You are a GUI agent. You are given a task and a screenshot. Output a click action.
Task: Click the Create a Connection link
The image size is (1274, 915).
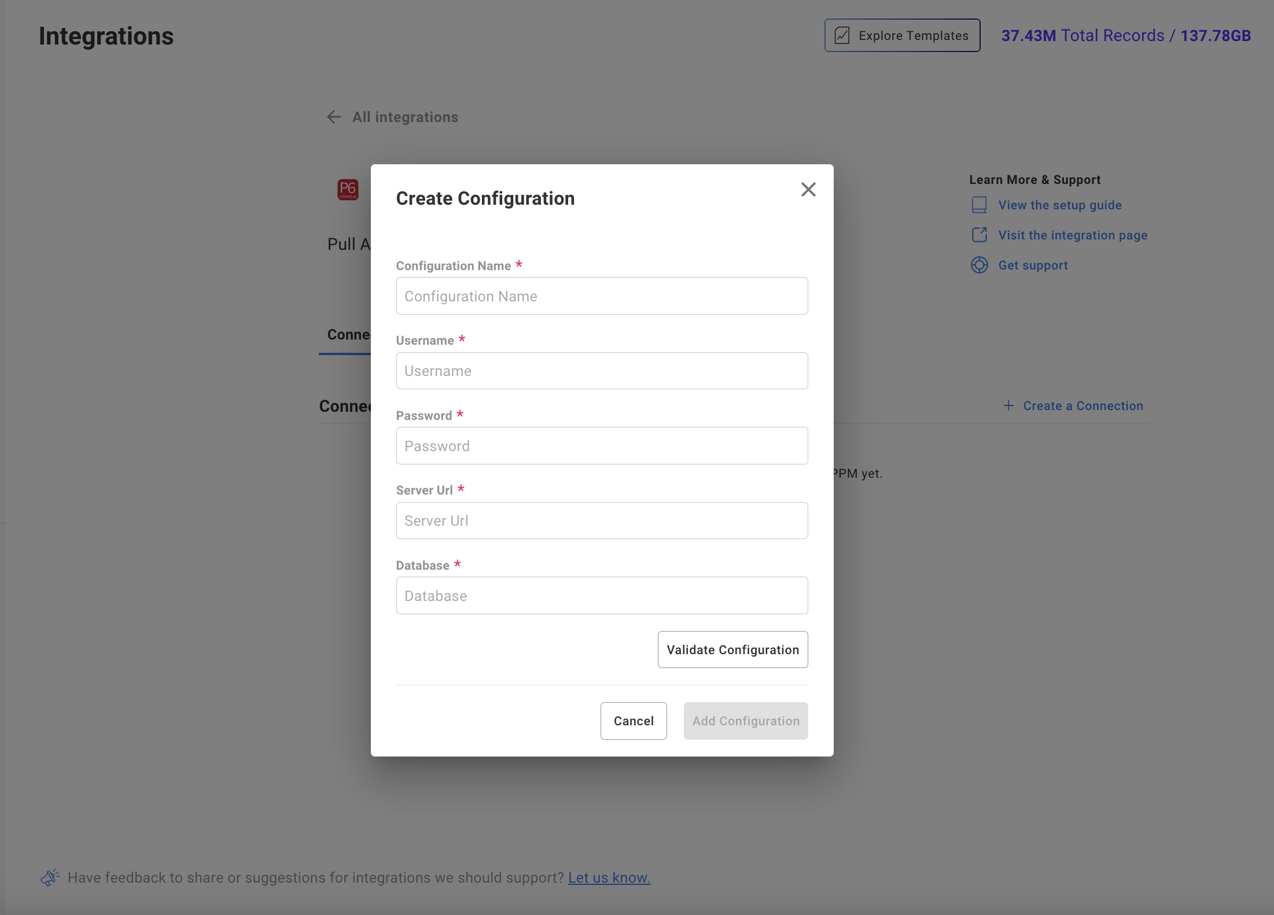click(x=1082, y=406)
